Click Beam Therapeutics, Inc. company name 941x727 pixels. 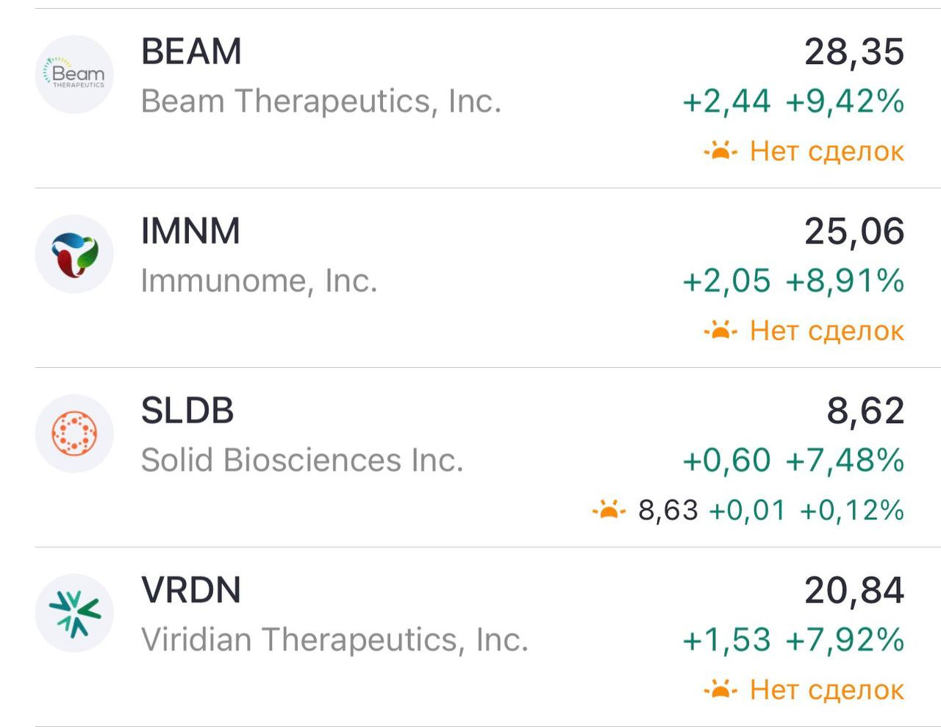coord(321,101)
